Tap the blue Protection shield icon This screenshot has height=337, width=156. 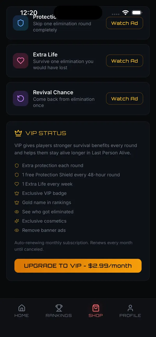[x=21, y=23]
